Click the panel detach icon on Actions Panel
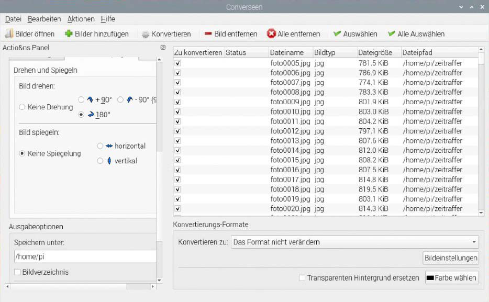The width and height of the screenshot is (489, 302). (x=162, y=48)
